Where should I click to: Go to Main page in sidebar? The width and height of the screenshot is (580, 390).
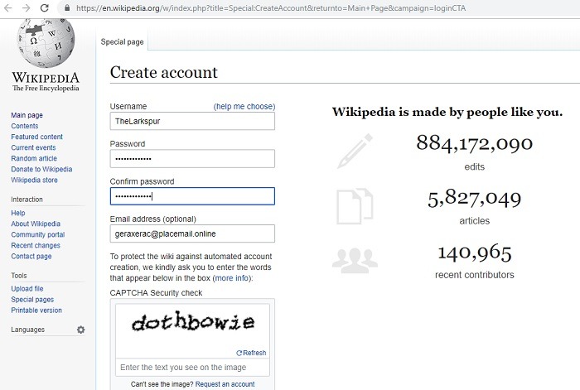pos(27,115)
